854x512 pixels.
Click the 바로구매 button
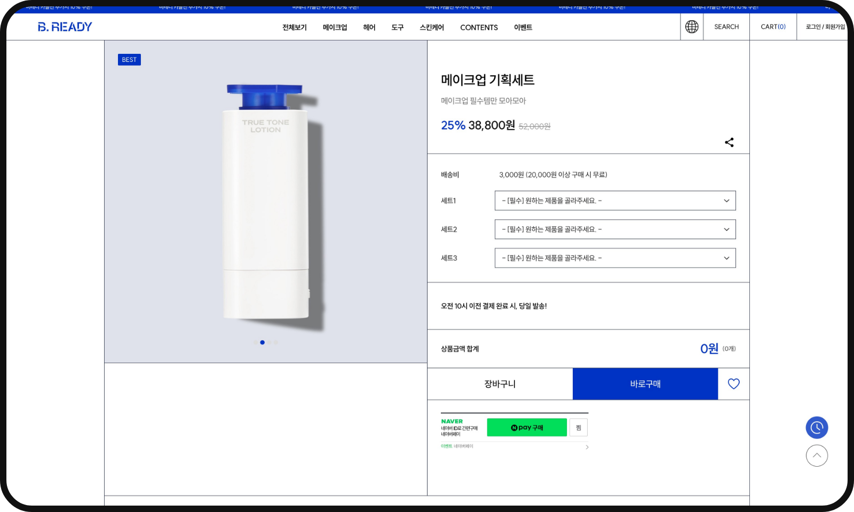645,384
